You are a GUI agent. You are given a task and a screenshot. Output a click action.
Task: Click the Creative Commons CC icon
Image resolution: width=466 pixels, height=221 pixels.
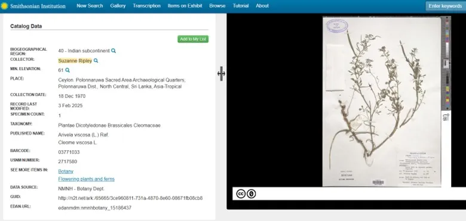241,194
